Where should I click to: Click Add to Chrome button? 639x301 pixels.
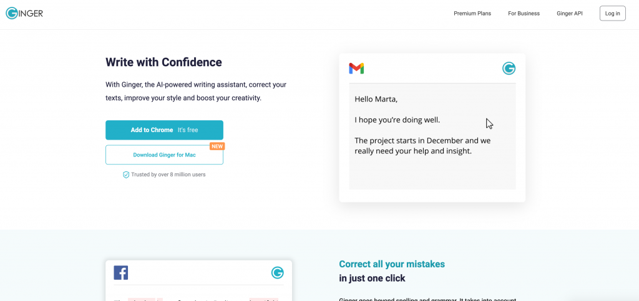pos(164,130)
